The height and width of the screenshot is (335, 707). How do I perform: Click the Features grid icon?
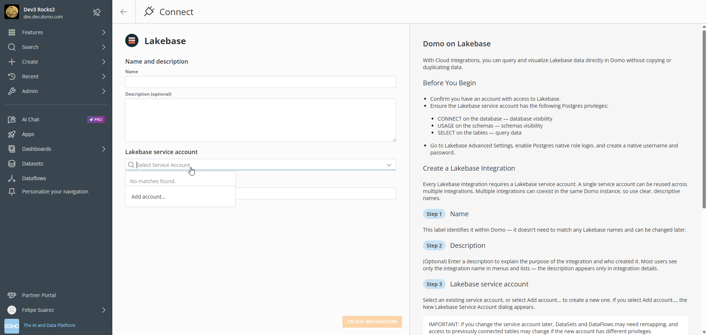click(12, 32)
